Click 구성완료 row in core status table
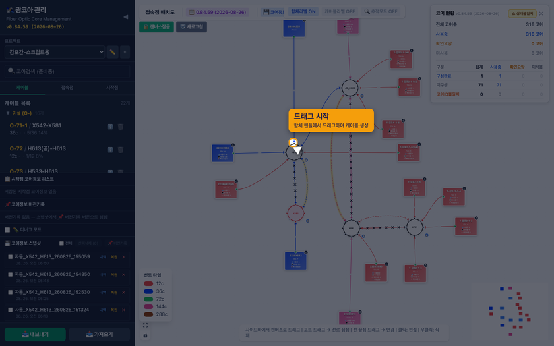Viewport: 554px width, 346px height. coord(489,76)
